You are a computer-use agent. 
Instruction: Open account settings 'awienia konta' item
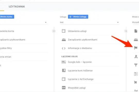coord(7,31)
